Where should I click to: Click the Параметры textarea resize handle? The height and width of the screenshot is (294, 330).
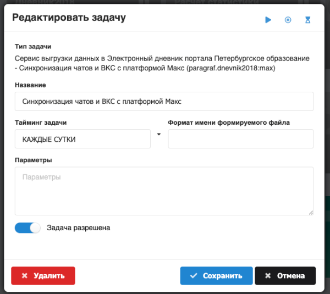pos(311,212)
